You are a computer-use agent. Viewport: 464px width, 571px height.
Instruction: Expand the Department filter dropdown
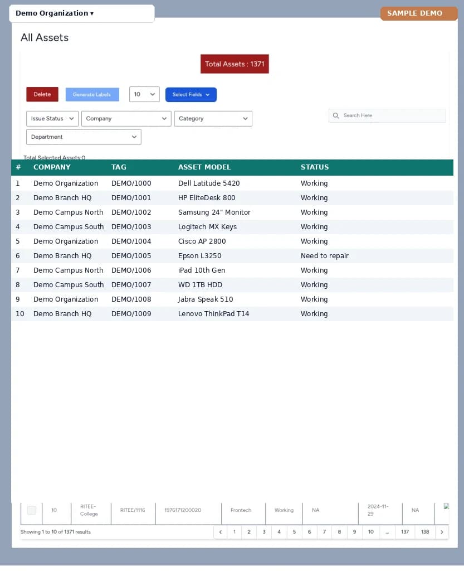pyautogui.click(x=84, y=137)
